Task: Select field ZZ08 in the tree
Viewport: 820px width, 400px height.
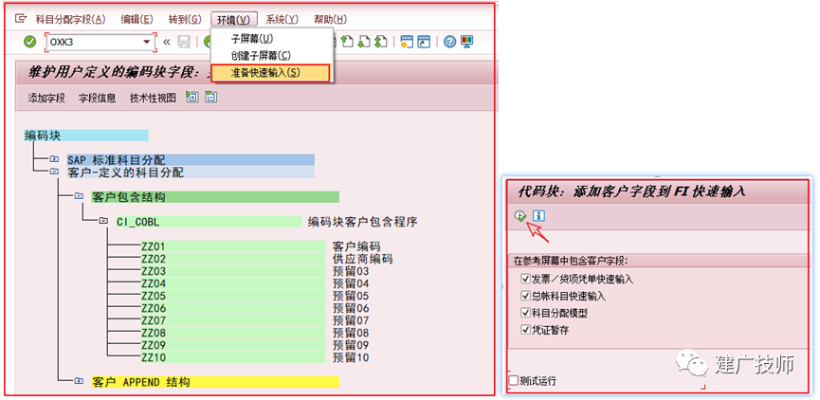Action: (232, 333)
